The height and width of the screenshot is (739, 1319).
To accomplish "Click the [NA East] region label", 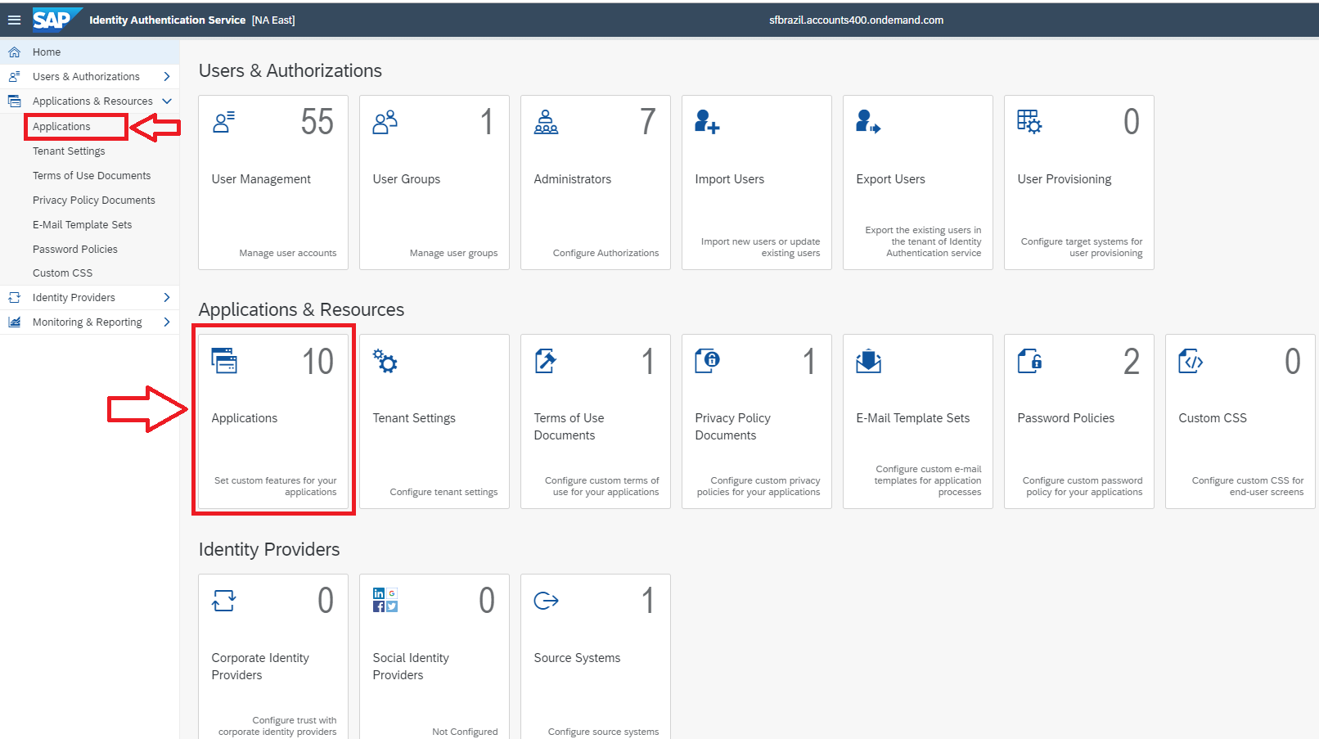I will [x=273, y=20].
